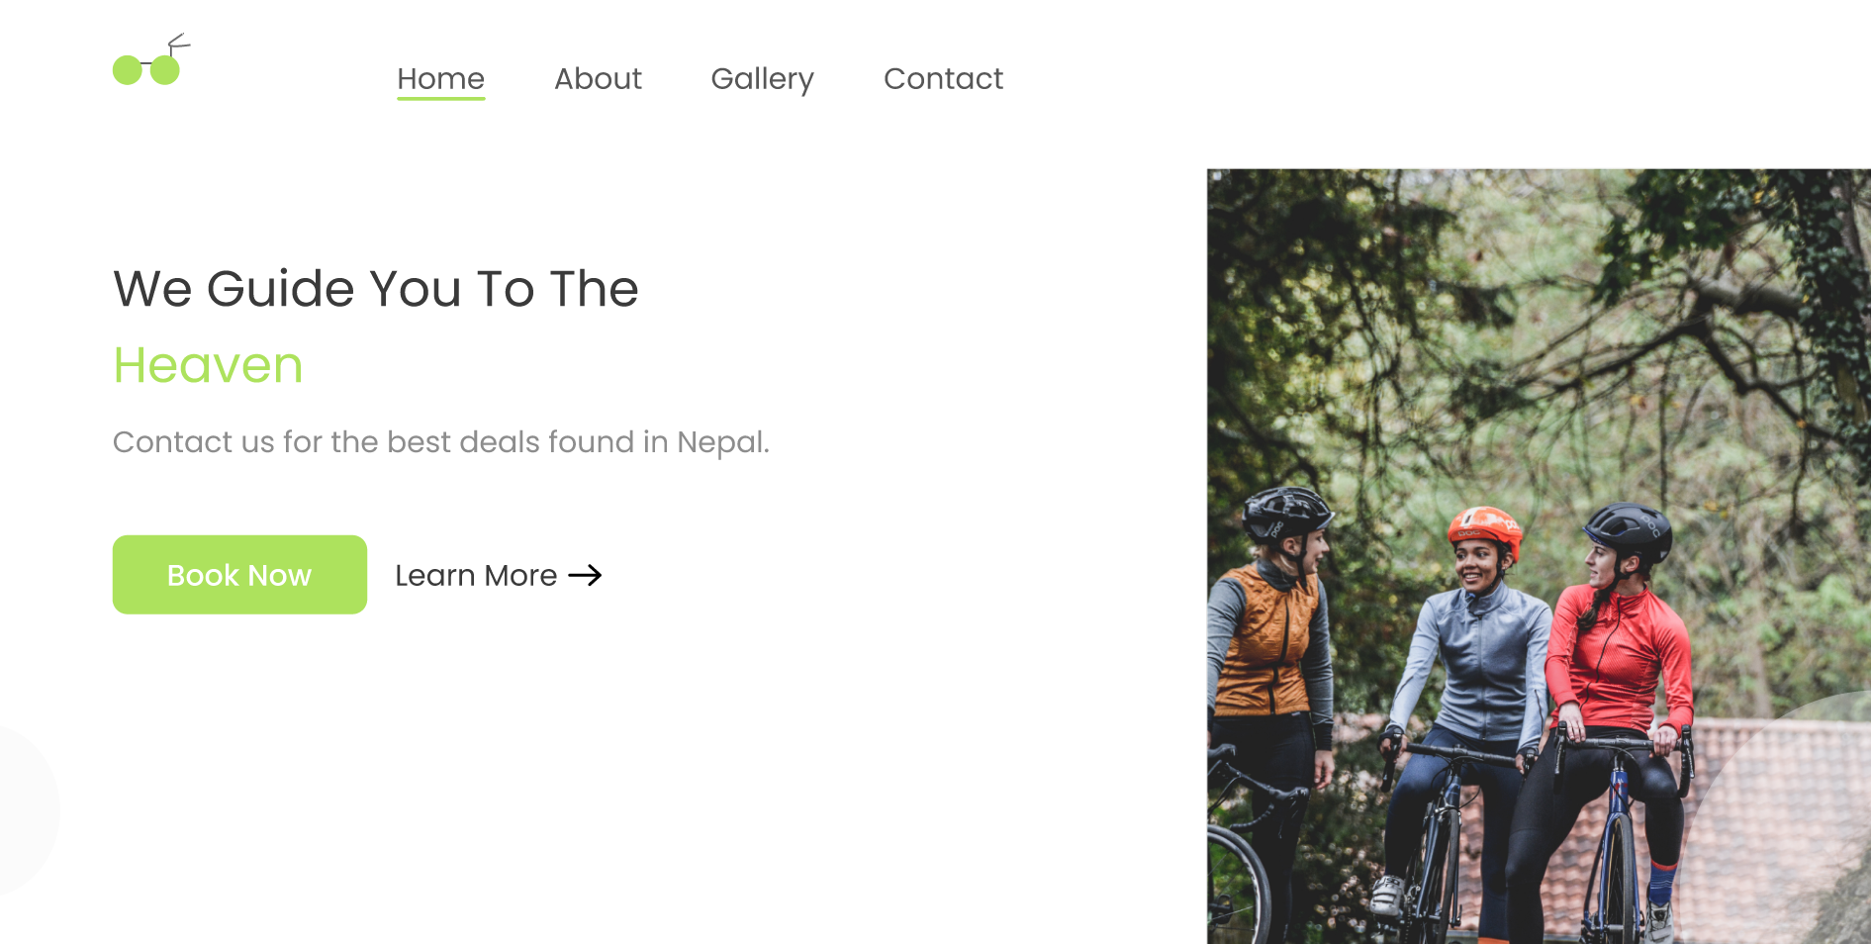
Task: Click the arrow icon beside Learn More
Action: (x=585, y=575)
